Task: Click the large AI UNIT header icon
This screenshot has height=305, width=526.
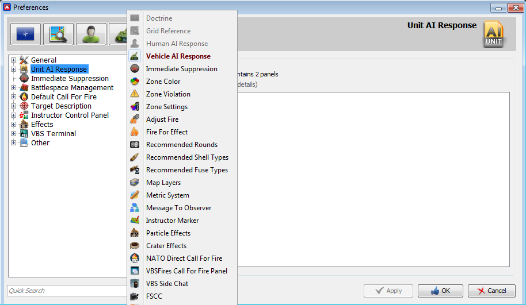Action: click(x=493, y=34)
